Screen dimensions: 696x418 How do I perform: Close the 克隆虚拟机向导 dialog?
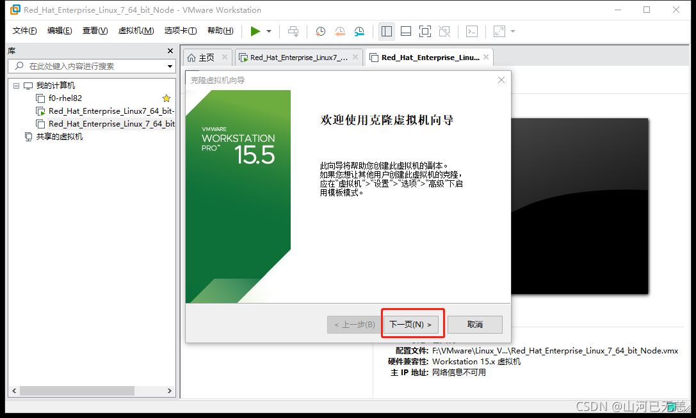point(501,80)
